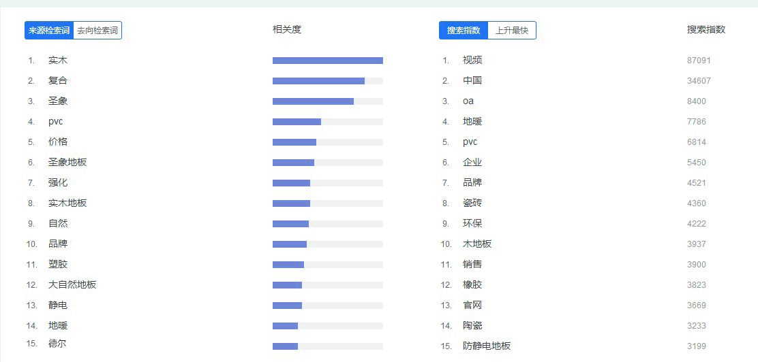Select the 上升最快 tab

pyautogui.click(x=512, y=31)
